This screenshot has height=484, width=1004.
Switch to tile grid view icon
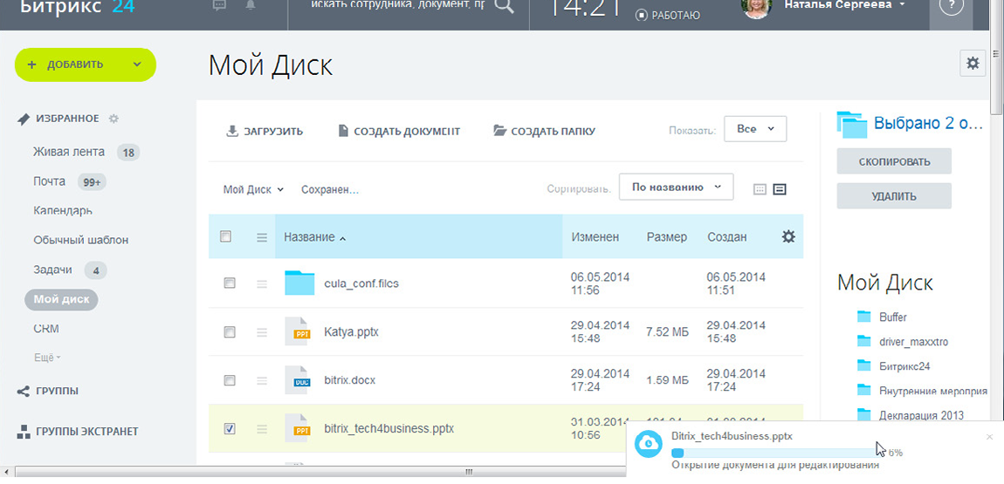coord(760,188)
